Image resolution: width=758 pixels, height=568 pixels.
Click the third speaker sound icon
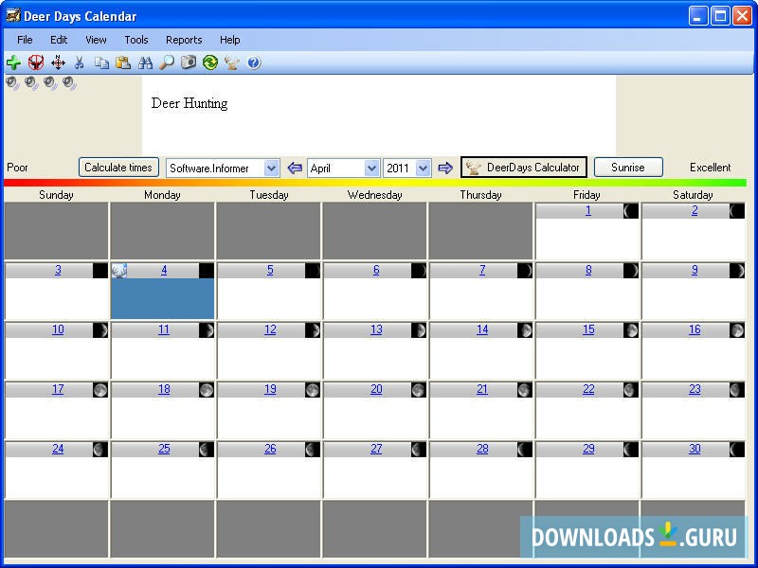click(50, 83)
